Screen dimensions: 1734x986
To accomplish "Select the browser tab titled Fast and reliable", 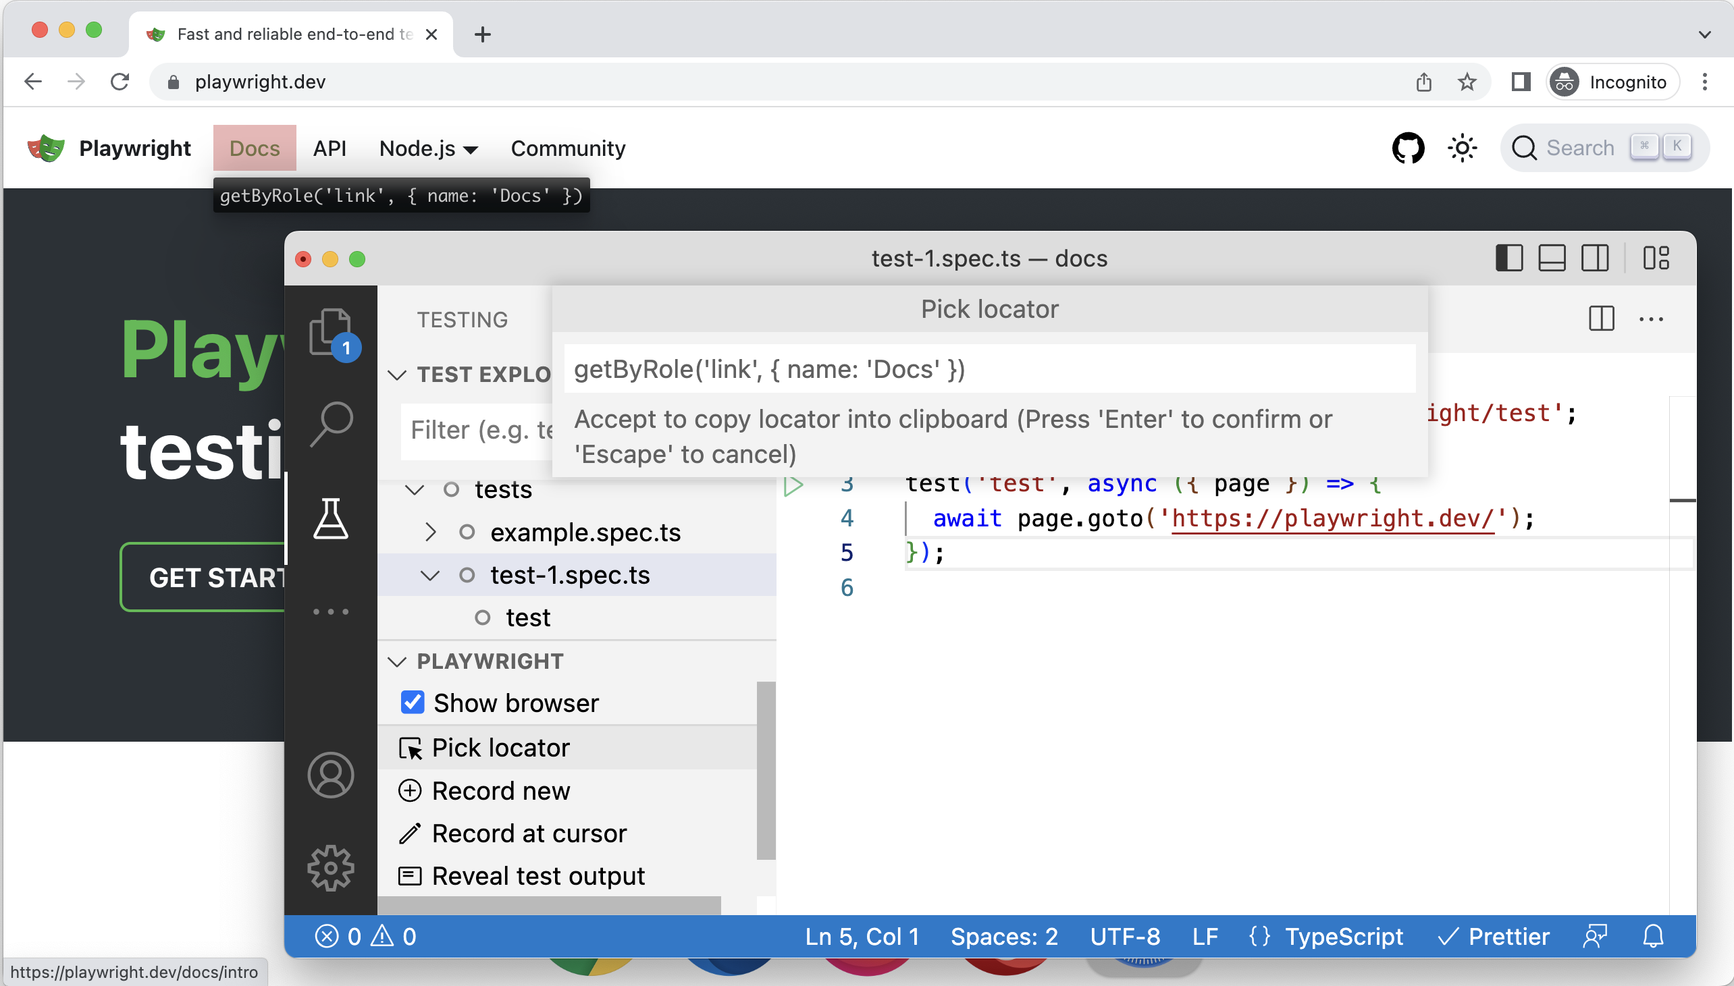I will tap(291, 34).
